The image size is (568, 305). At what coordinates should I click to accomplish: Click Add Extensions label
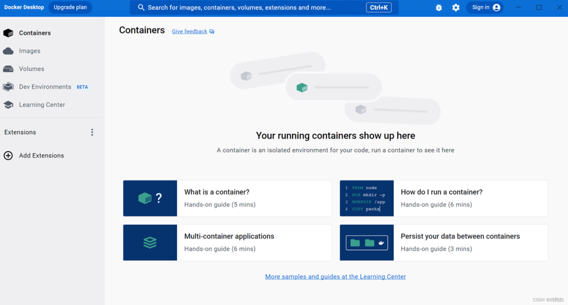click(x=42, y=155)
